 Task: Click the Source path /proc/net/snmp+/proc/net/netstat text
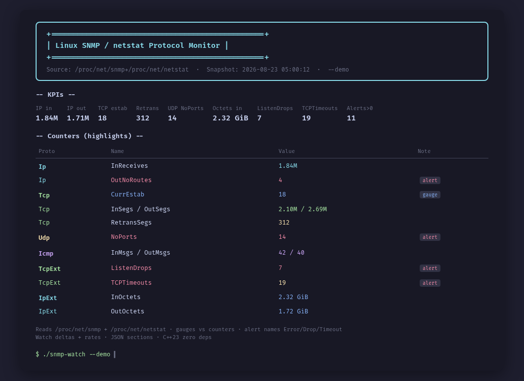point(131,70)
